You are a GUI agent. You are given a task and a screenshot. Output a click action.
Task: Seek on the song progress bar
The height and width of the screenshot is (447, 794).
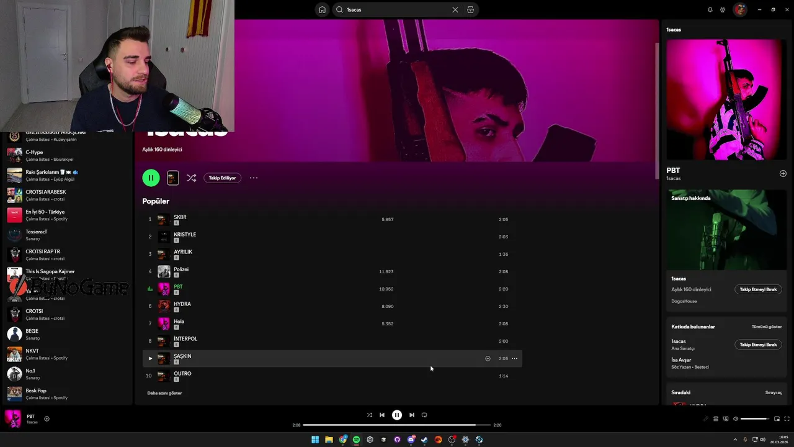pyautogui.click(x=397, y=425)
